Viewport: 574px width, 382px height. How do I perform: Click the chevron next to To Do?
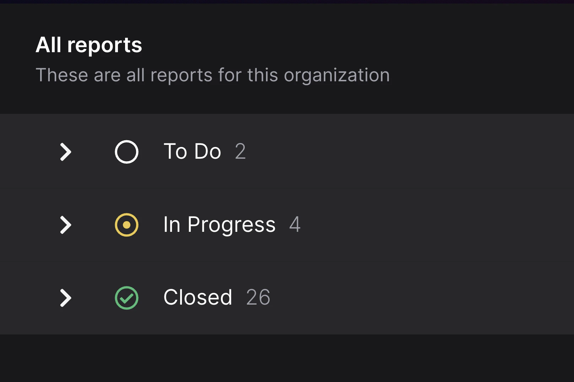(66, 152)
